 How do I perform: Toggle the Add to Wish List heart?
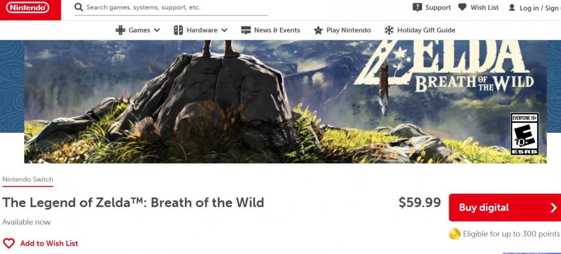point(9,243)
